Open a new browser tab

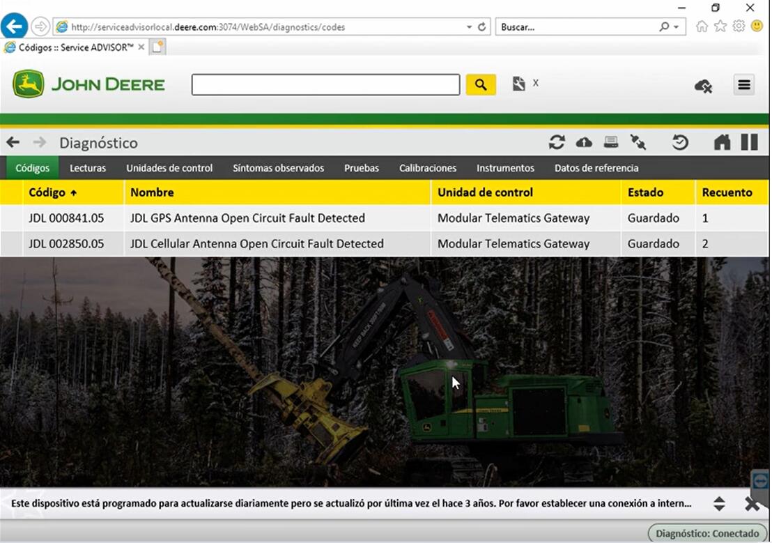(x=157, y=47)
